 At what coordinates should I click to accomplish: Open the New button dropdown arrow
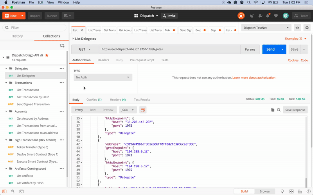22,16
